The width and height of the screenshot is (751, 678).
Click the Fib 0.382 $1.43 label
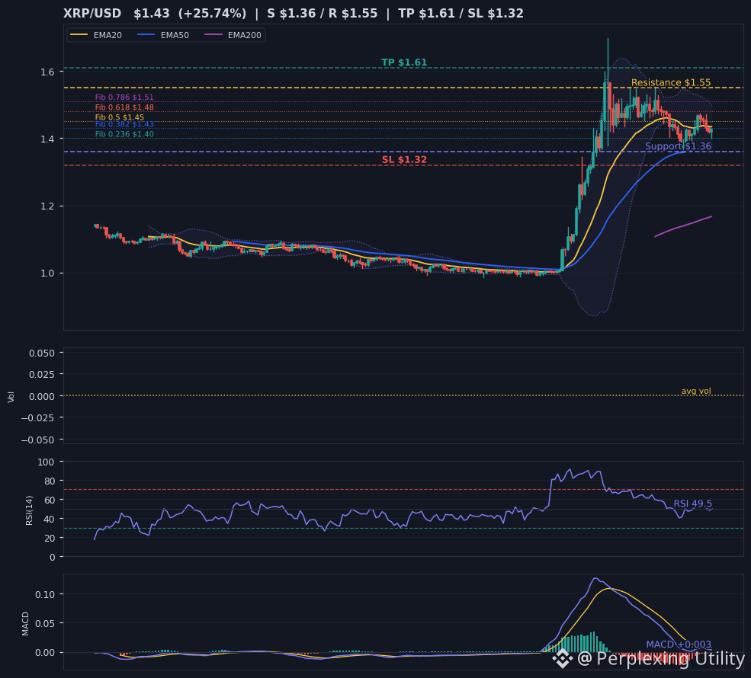click(124, 124)
